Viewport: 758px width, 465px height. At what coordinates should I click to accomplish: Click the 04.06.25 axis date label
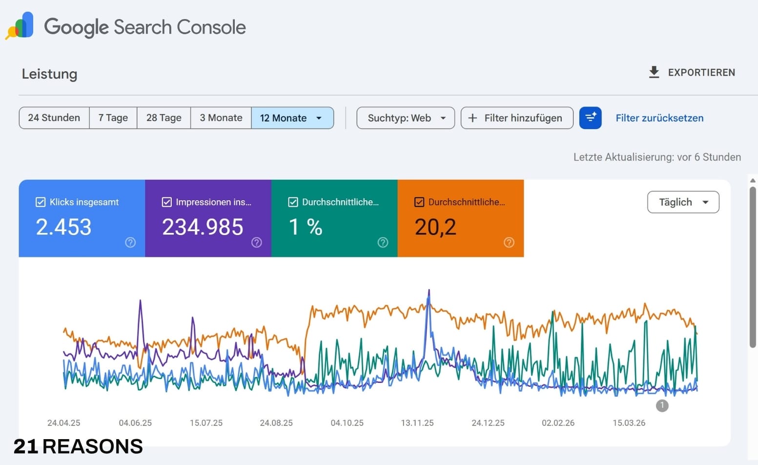[x=135, y=423]
